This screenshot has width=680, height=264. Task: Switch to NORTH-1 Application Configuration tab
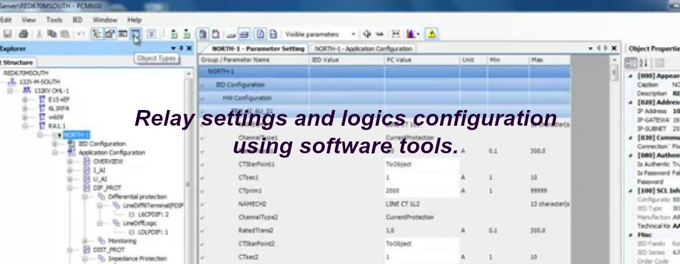363,48
